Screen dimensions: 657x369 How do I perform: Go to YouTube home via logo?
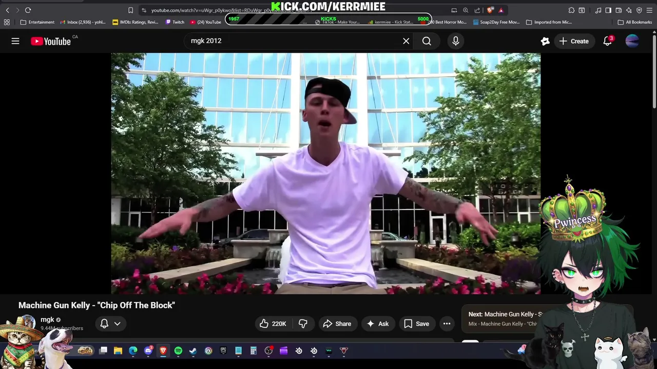pyautogui.click(x=50, y=42)
